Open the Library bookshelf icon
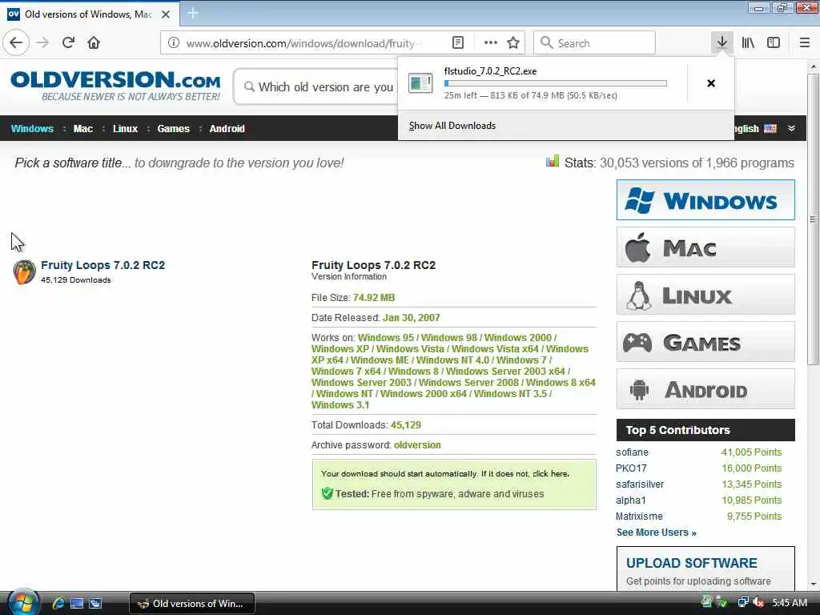820x615 pixels. [x=748, y=43]
